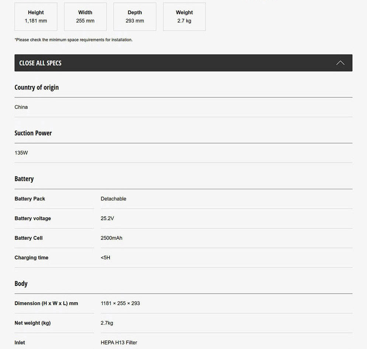Click the up chevron on the specs bar
367x349 pixels.
pos(340,63)
